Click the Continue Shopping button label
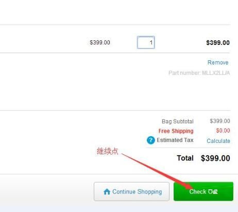The width and height of the screenshot is (238, 212). click(137, 191)
